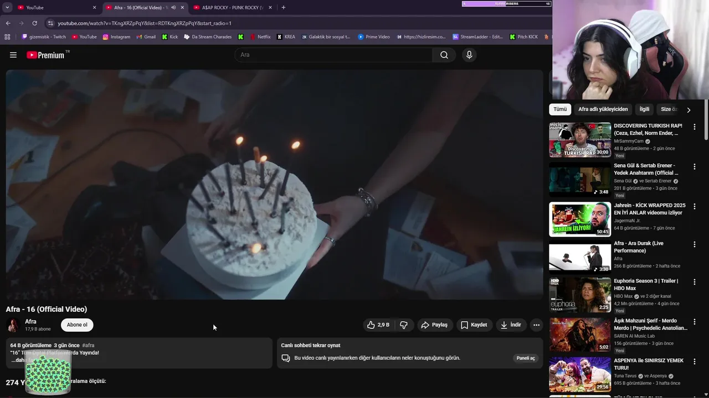Viewport: 709px width, 398px height.
Task: Open the YouTube hamburger guide menu
Action: [x=13, y=55]
